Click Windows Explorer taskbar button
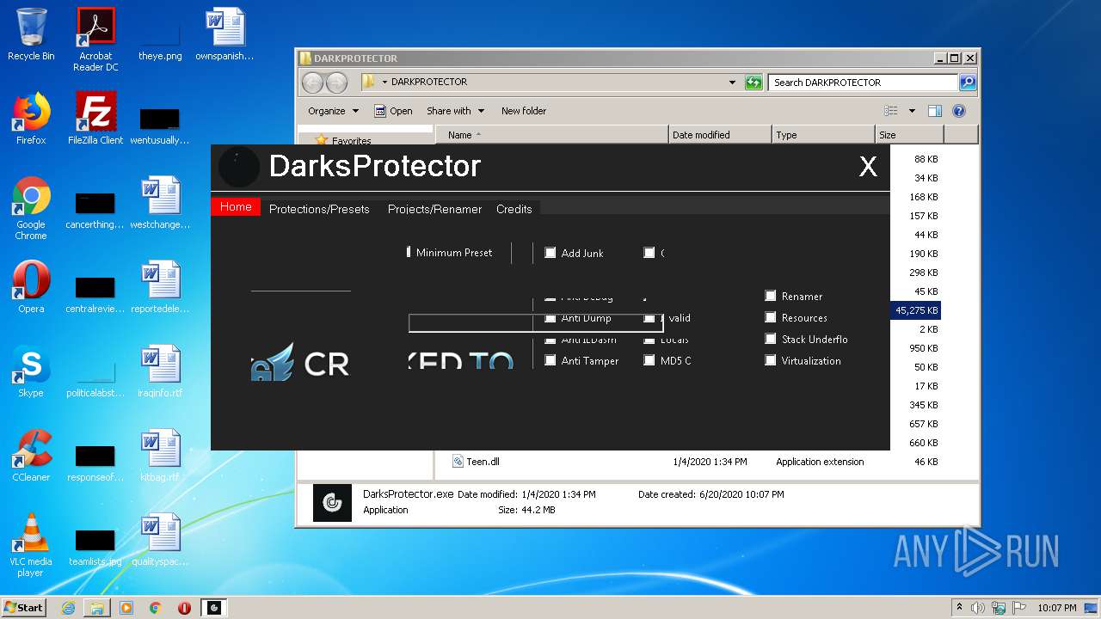Viewport: 1101px width, 619px height. pos(97,608)
